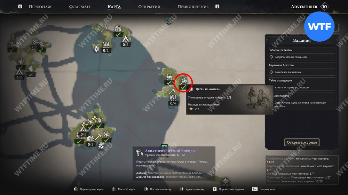This screenshot has width=348, height=195.
Task: Click the wheat field icon marked 0/4
Action: coord(173,97)
